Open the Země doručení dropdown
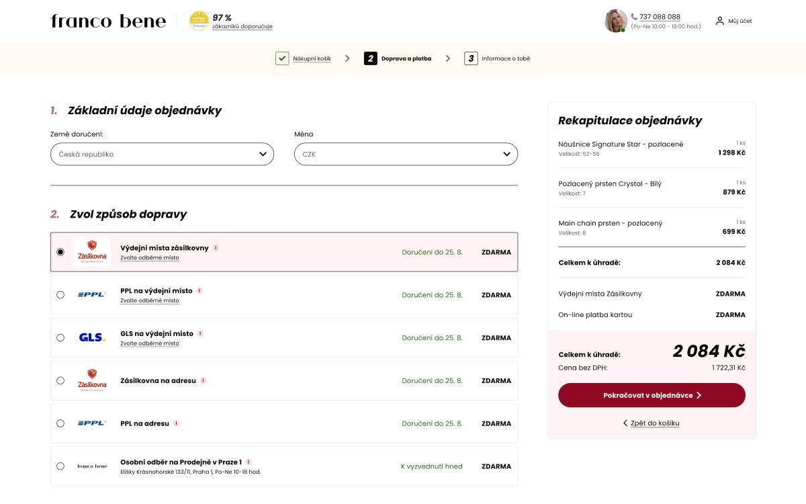 [x=162, y=154]
